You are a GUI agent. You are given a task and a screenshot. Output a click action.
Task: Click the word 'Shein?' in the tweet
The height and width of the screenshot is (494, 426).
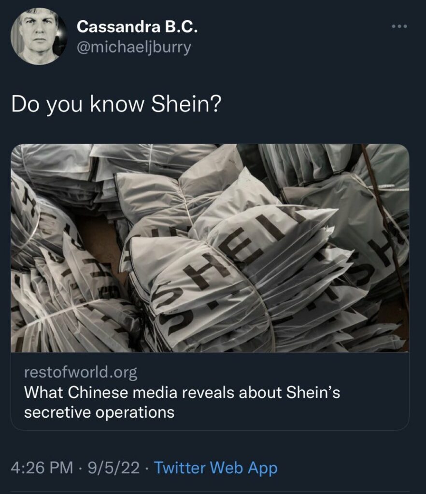pos(186,104)
